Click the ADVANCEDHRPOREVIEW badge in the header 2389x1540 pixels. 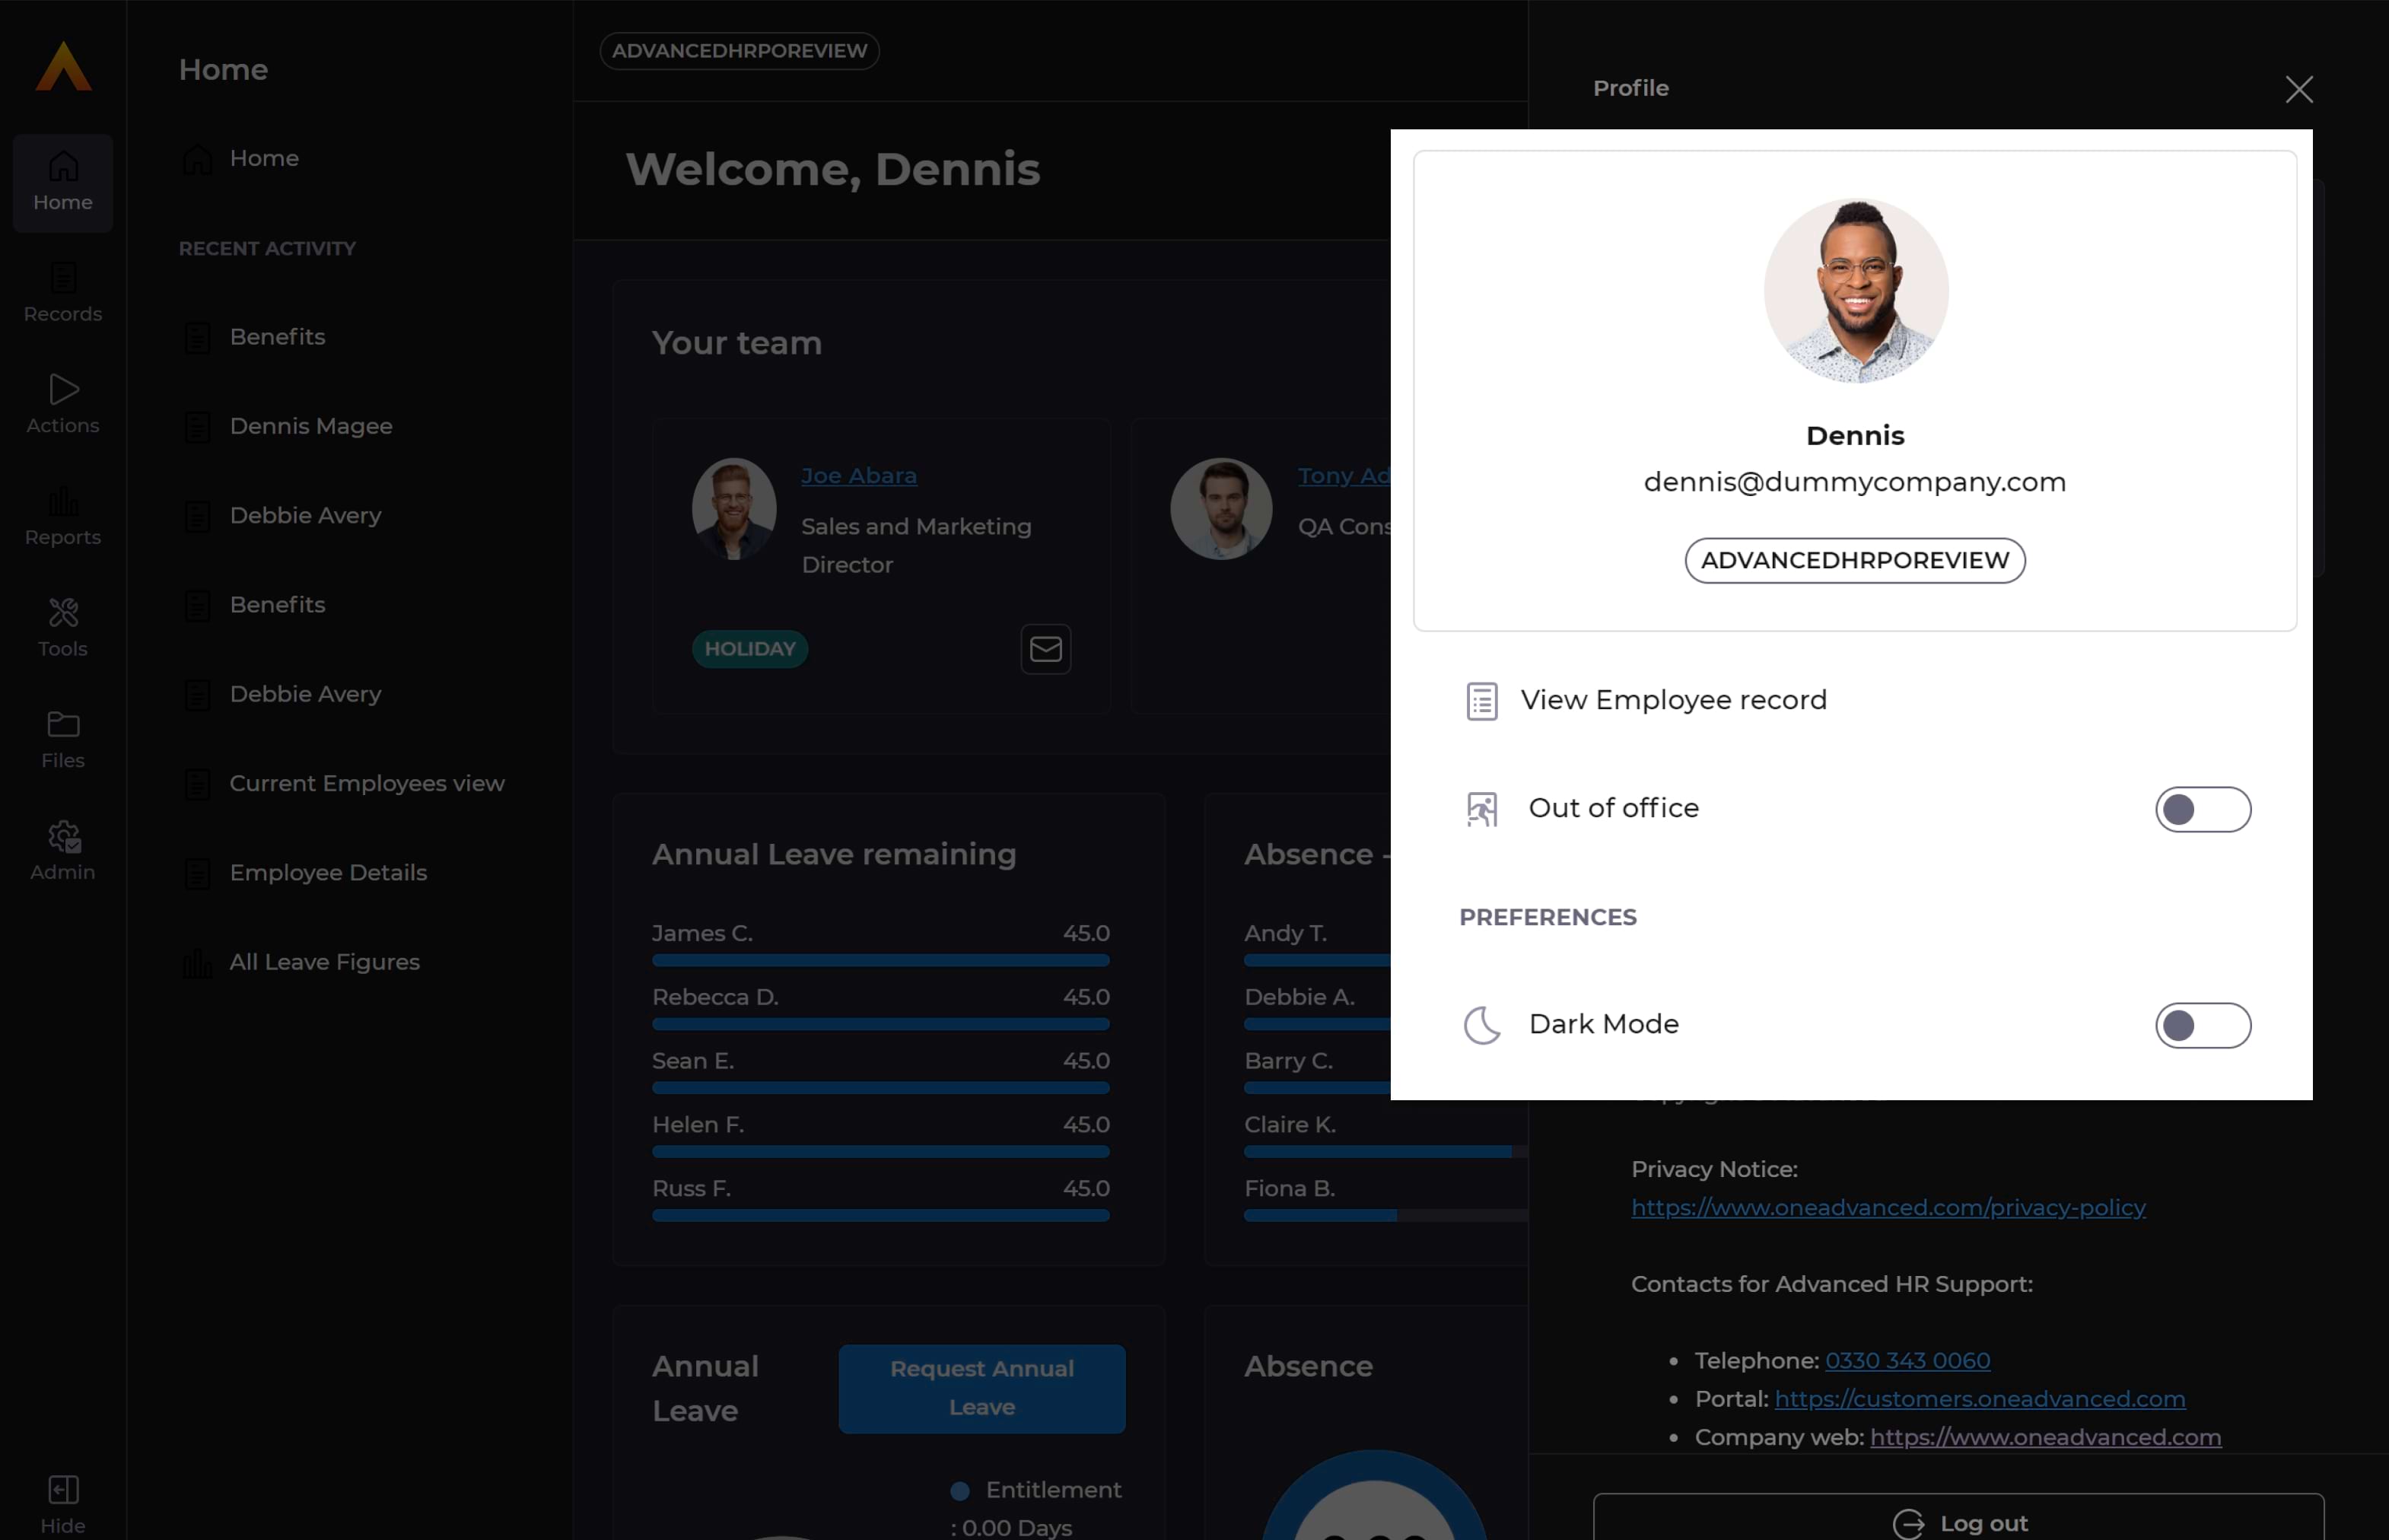pyautogui.click(x=739, y=51)
